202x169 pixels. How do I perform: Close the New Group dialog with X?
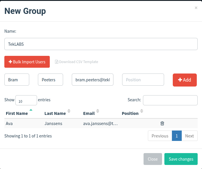(x=196, y=8)
